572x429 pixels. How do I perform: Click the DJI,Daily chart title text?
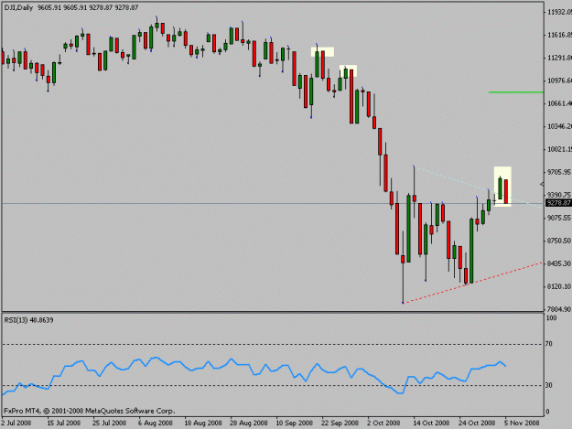70,7
